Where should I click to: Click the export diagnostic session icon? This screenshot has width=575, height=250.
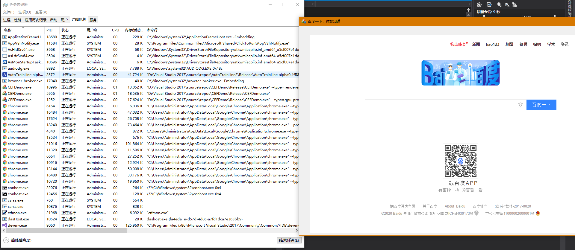(489, 5)
